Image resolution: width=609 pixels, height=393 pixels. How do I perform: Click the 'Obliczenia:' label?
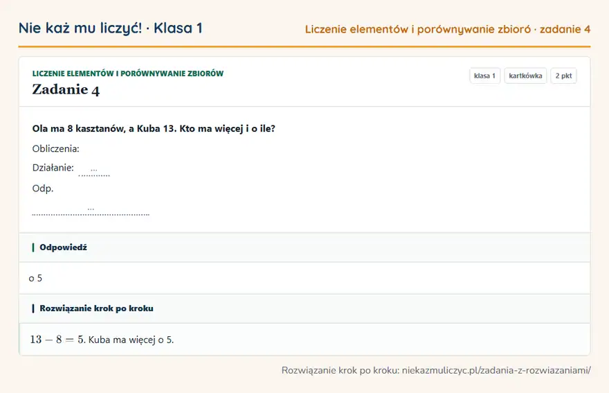pyautogui.click(x=55, y=148)
